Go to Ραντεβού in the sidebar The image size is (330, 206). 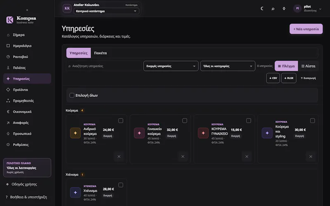pyautogui.click(x=27, y=57)
